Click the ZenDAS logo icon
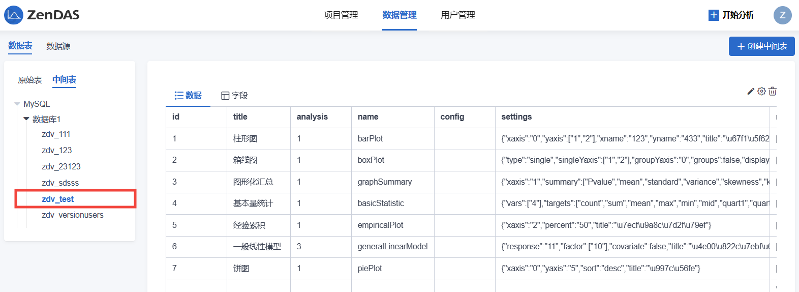This screenshot has height=292, width=799. coord(14,15)
